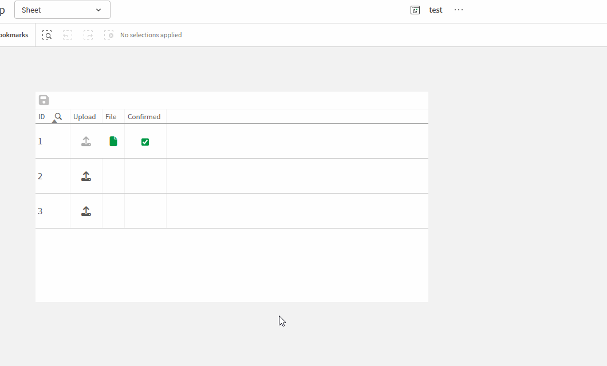
Task: Open the Sheet dropdown selector
Action: (x=62, y=10)
